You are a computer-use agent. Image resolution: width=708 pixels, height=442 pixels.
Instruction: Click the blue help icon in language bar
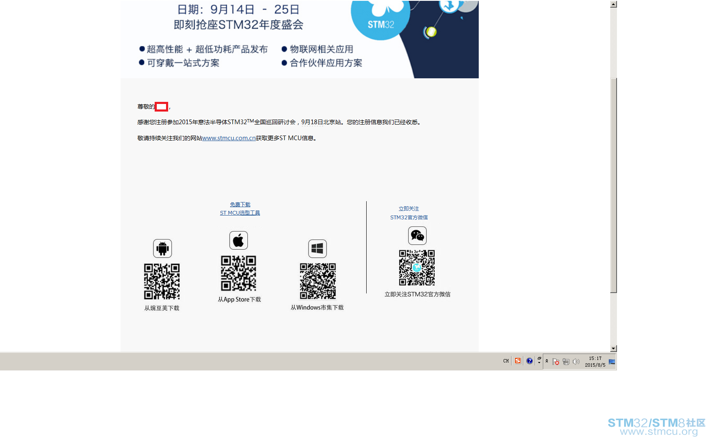coord(529,361)
